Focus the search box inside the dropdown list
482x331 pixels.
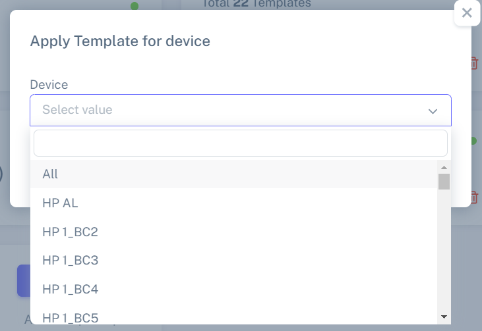tap(241, 143)
